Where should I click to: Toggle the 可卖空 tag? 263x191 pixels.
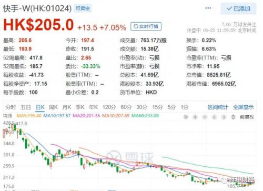83,8
